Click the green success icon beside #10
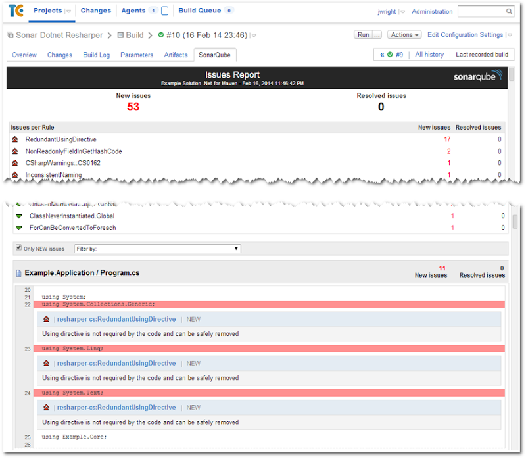This screenshot has width=526, height=459. pos(161,35)
